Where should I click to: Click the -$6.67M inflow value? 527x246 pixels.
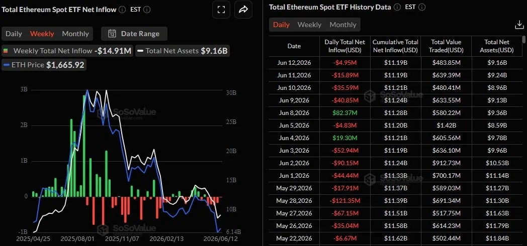click(x=345, y=238)
